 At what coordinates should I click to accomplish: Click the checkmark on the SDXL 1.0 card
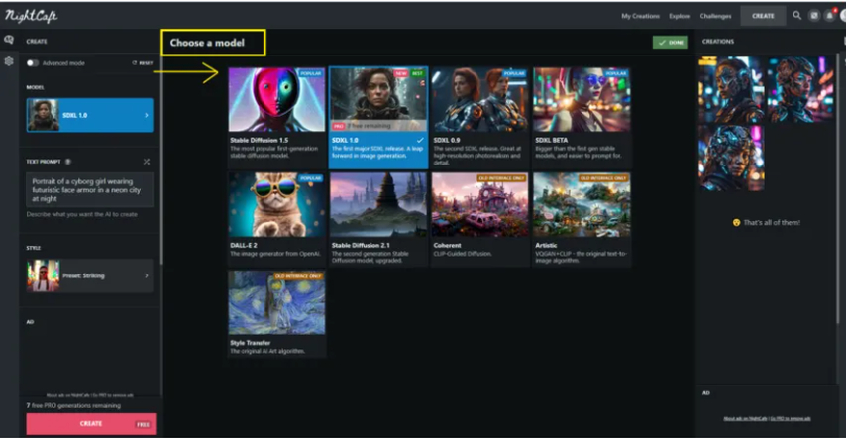click(420, 140)
